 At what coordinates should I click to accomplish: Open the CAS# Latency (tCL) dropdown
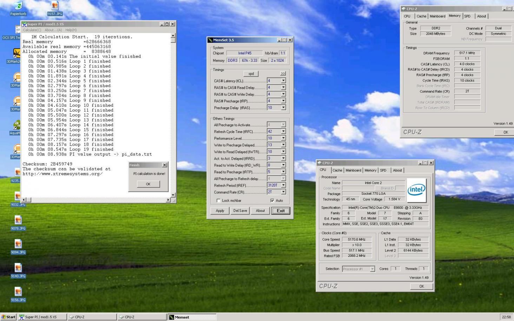pyautogui.click(x=283, y=81)
